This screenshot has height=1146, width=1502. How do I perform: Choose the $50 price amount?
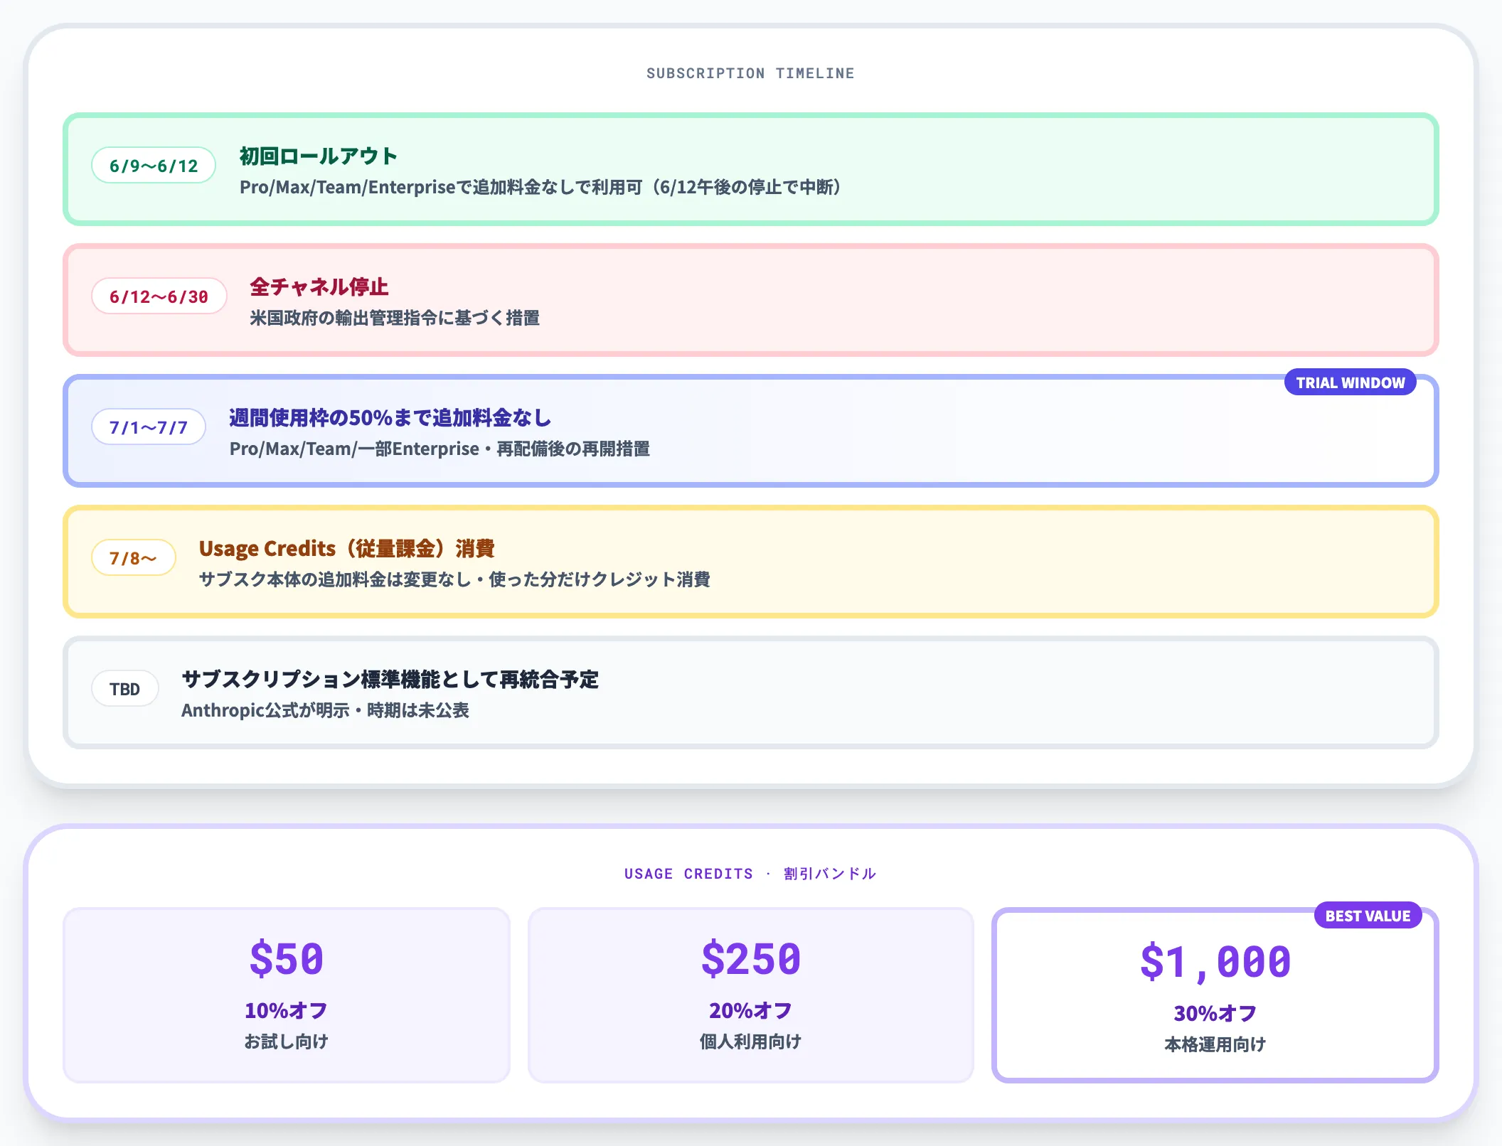(x=287, y=958)
